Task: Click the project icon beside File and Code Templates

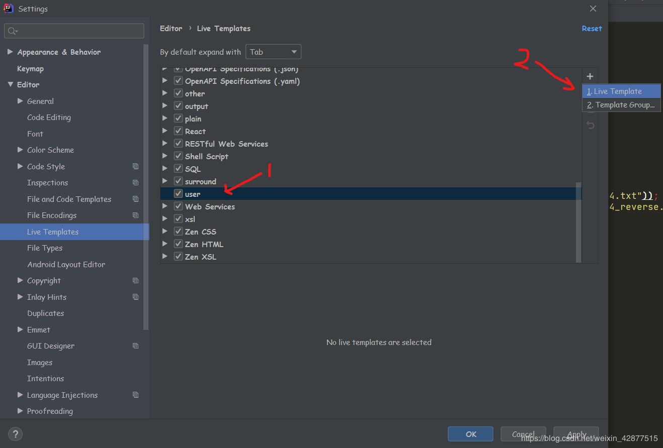Action: [135, 199]
